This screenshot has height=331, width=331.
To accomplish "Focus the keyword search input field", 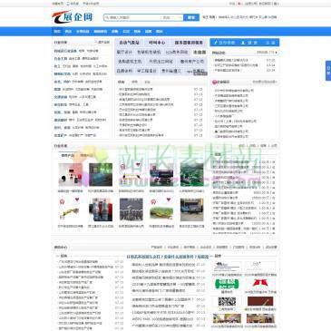I will (x=134, y=17).
